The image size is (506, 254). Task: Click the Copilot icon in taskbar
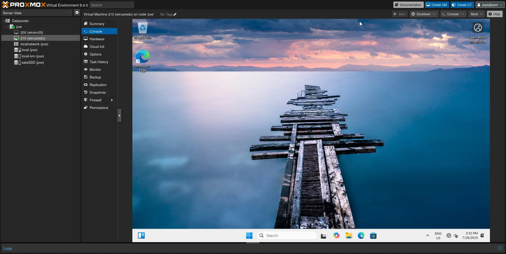click(x=336, y=236)
